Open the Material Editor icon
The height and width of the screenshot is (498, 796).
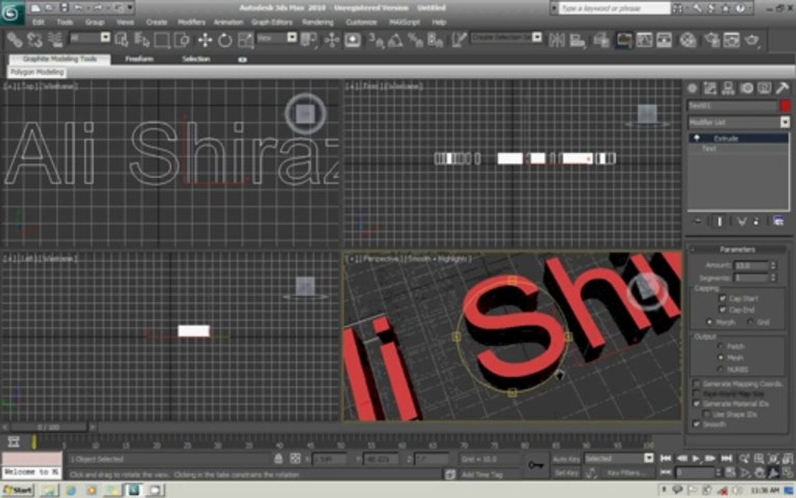point(688,39)
